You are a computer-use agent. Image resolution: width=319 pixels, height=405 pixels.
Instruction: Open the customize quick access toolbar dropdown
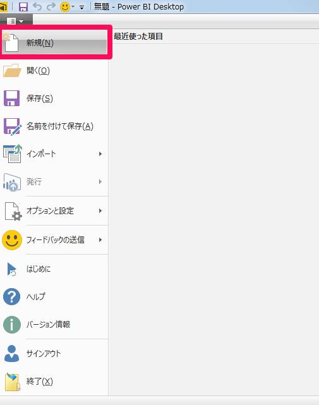tap(82, 8)
